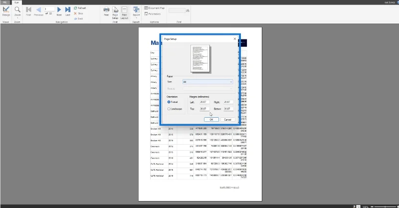Image resolution: width=399 pixels, height=208 pixels.
Task: Select Portrait orientation
Action: pyautogui.click(x=173, y=102)
